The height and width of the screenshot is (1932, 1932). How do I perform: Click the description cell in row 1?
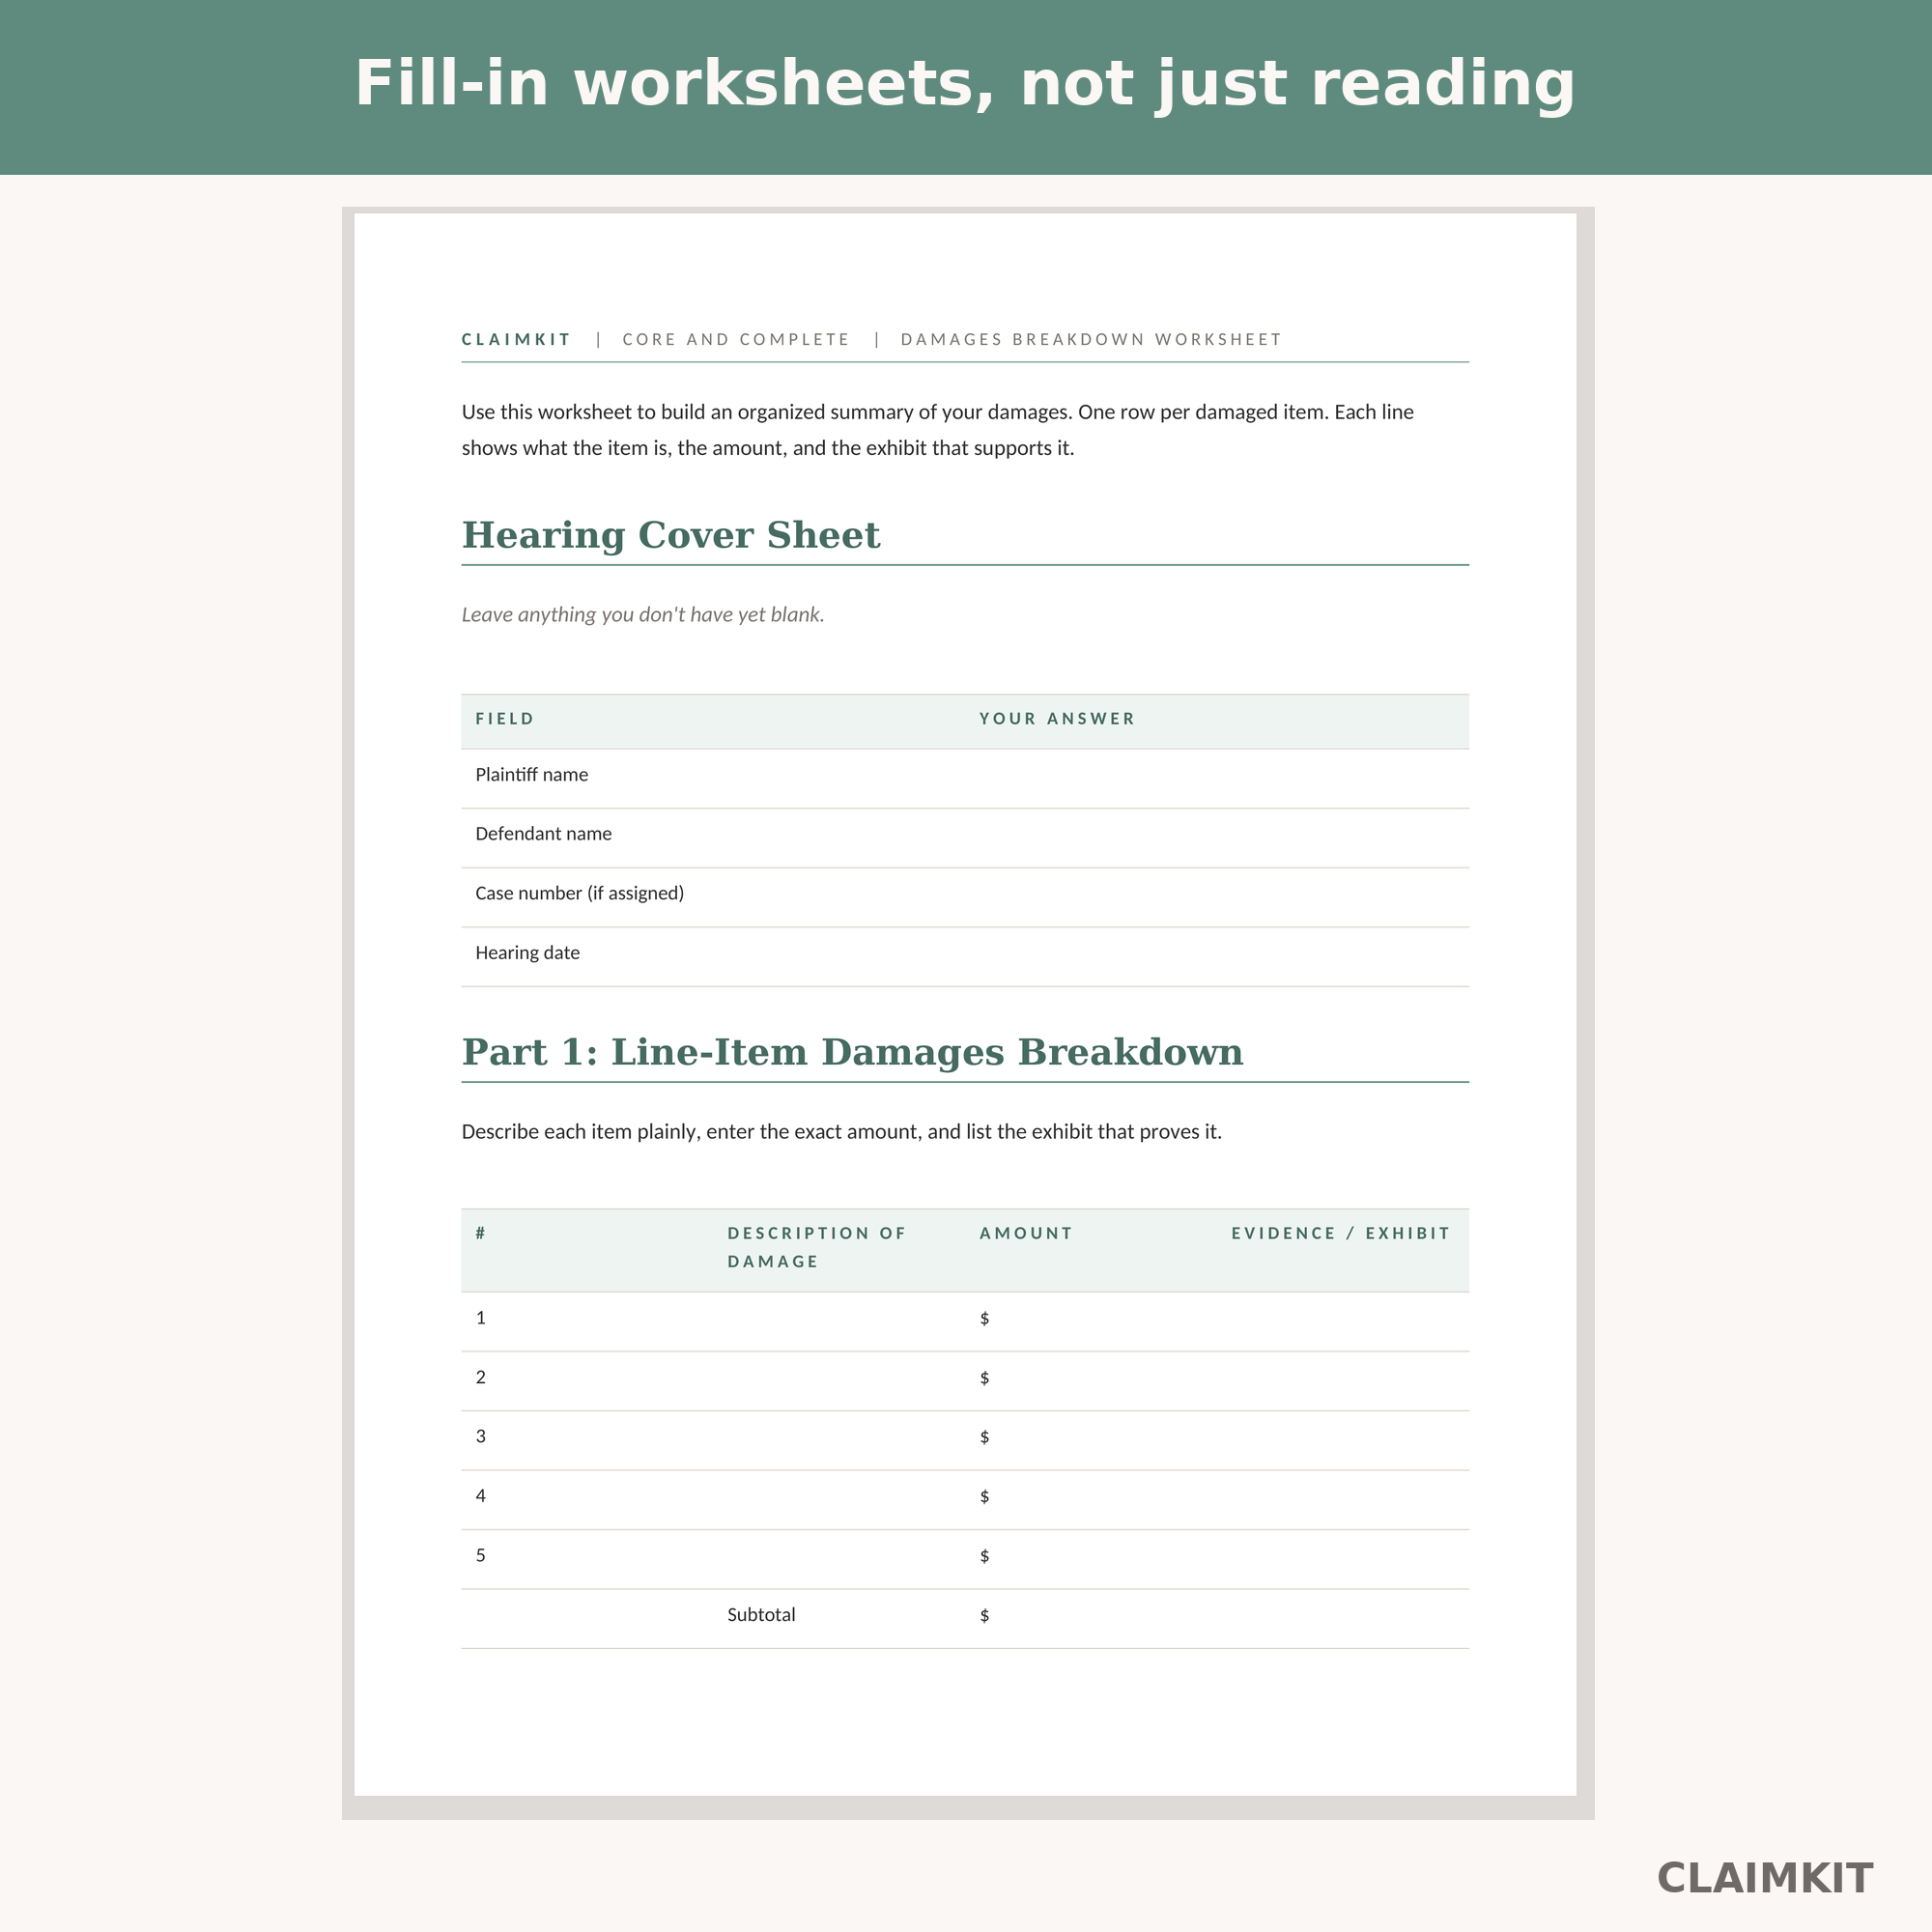(839, 1322)
